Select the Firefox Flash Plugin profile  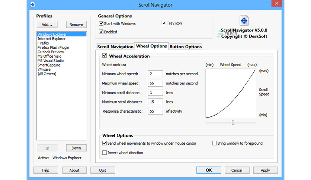click(62, 47)
